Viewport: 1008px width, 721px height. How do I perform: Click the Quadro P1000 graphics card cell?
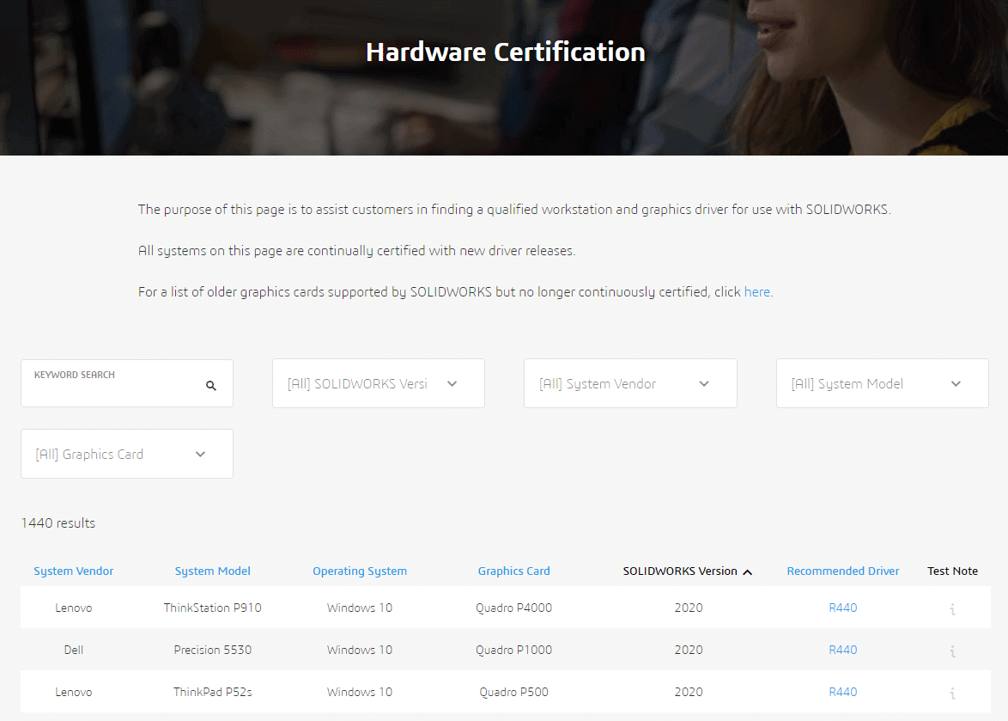pyautogui.click(x=513, y=651)
